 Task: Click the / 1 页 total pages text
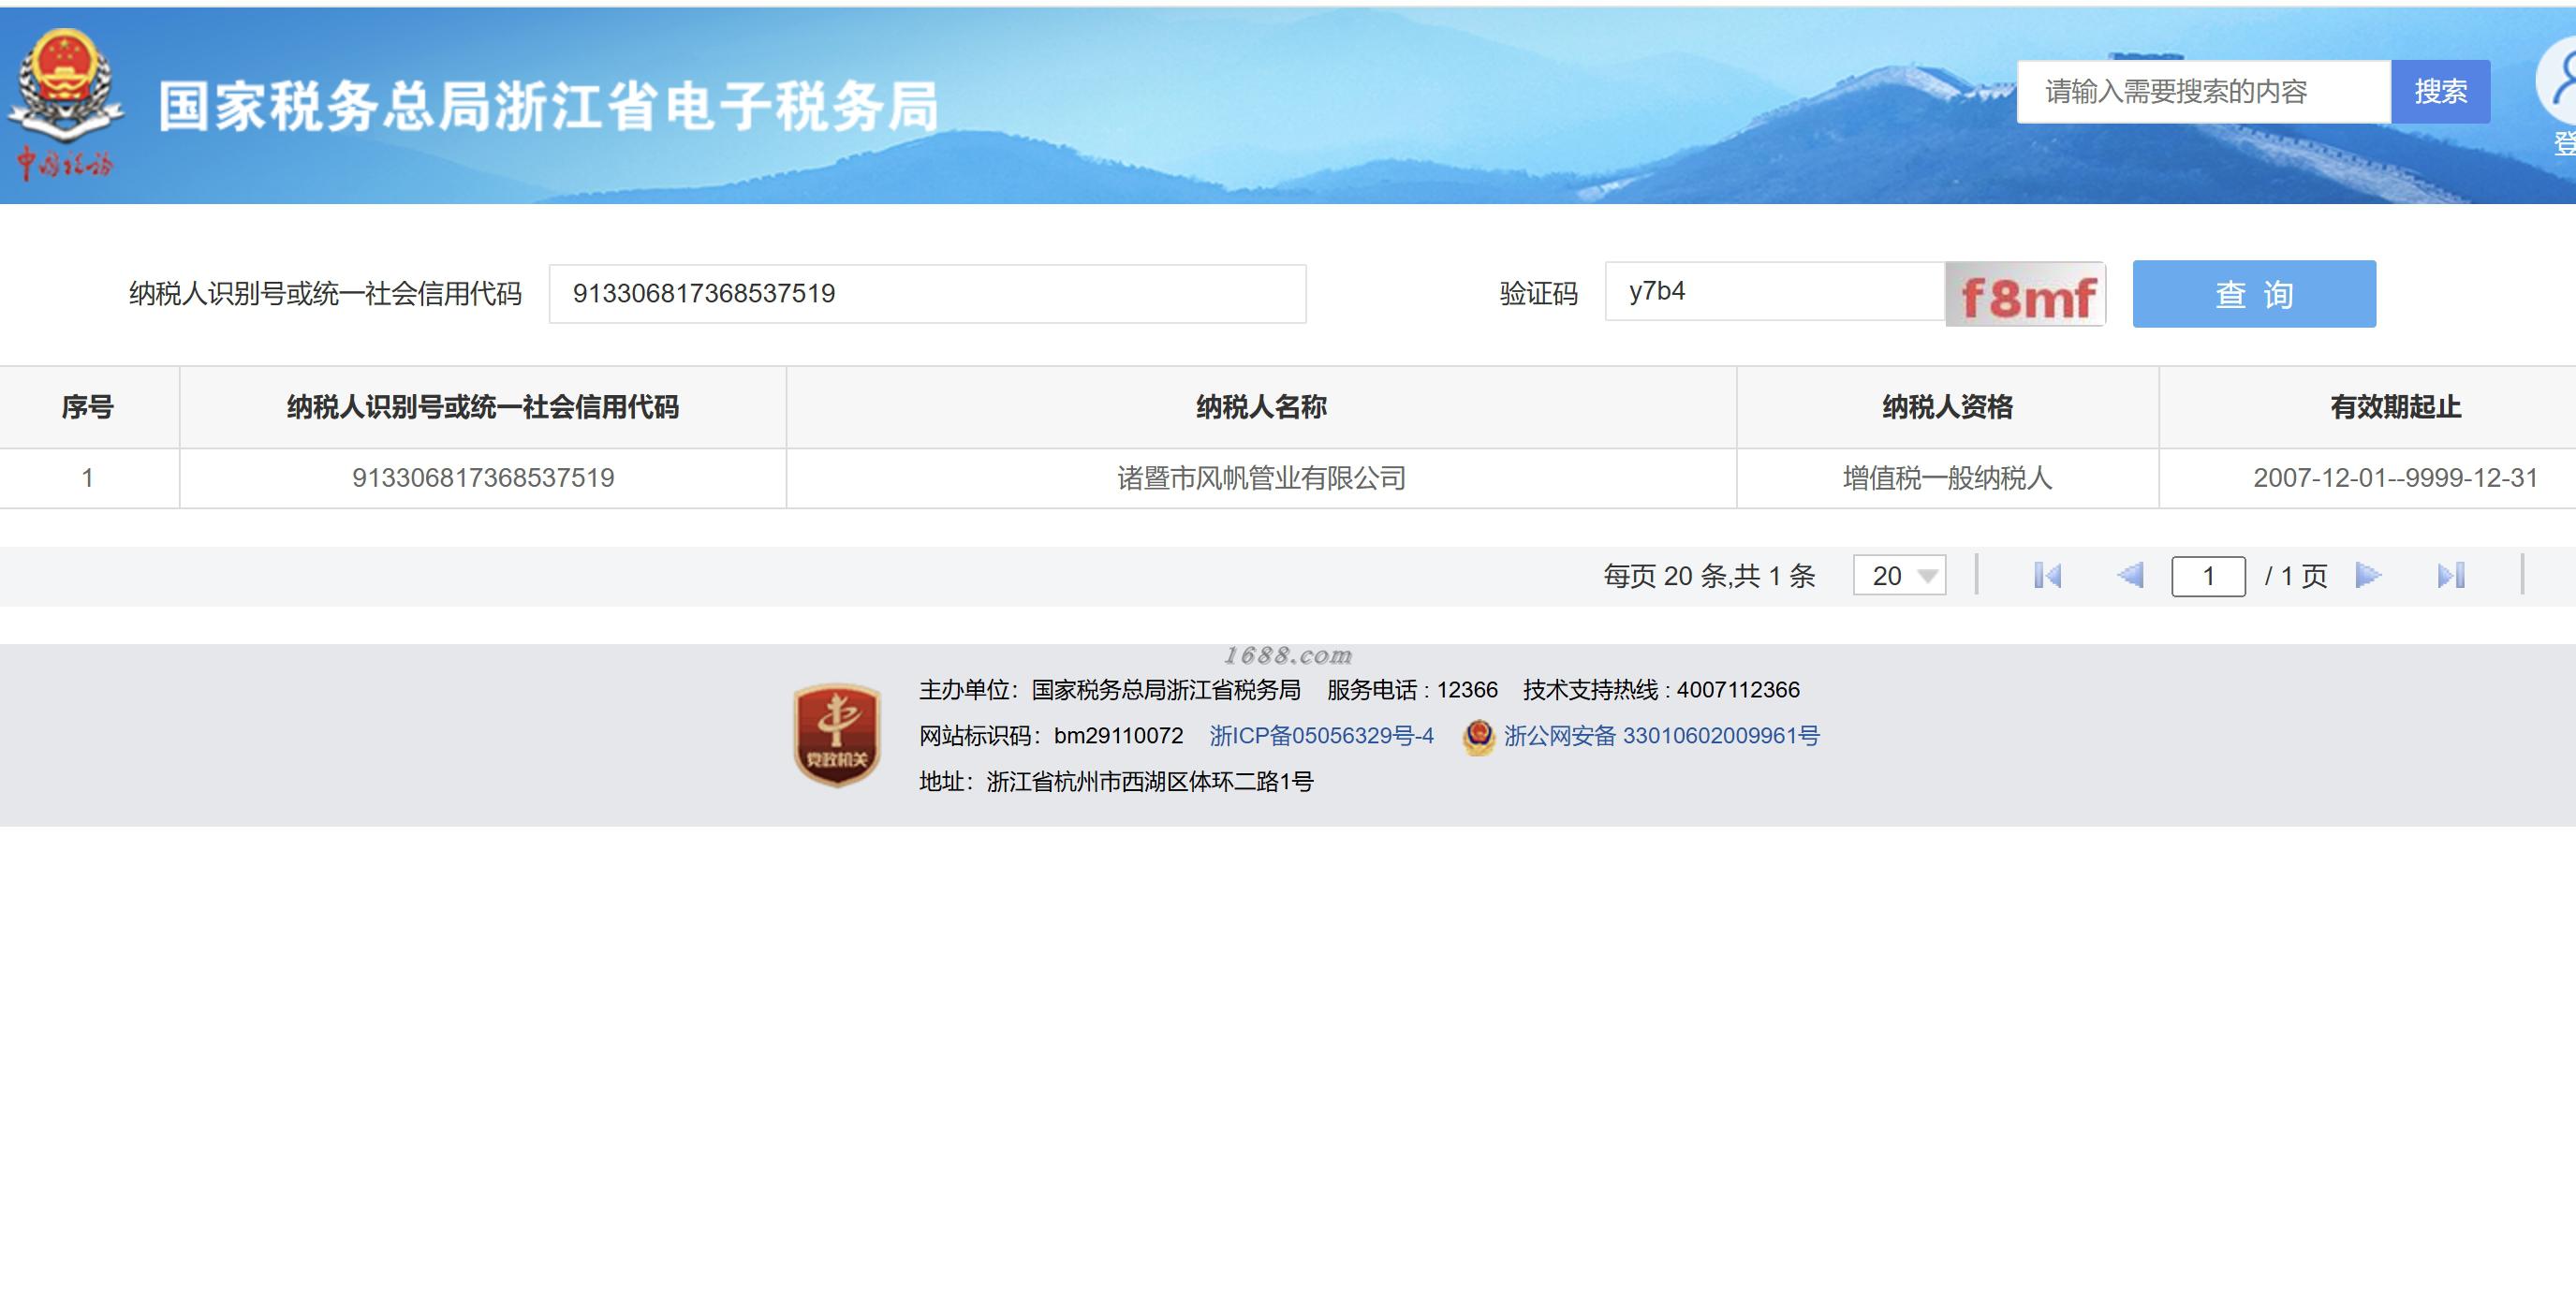[x=2296, y=576]
